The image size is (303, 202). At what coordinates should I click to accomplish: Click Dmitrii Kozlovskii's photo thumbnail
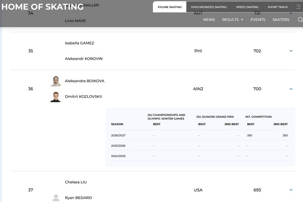(56, 97)
